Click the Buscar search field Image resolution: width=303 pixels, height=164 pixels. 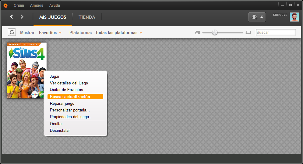(x=276, y=32)
